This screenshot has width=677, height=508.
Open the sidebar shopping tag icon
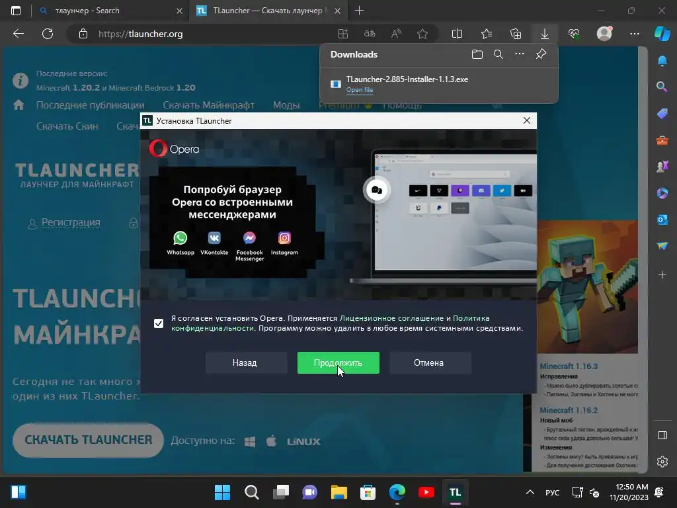pos(662,114)
